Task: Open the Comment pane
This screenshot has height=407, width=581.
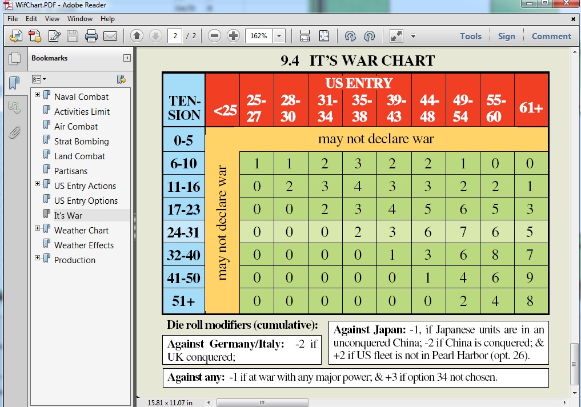Action: click(551, 36)
